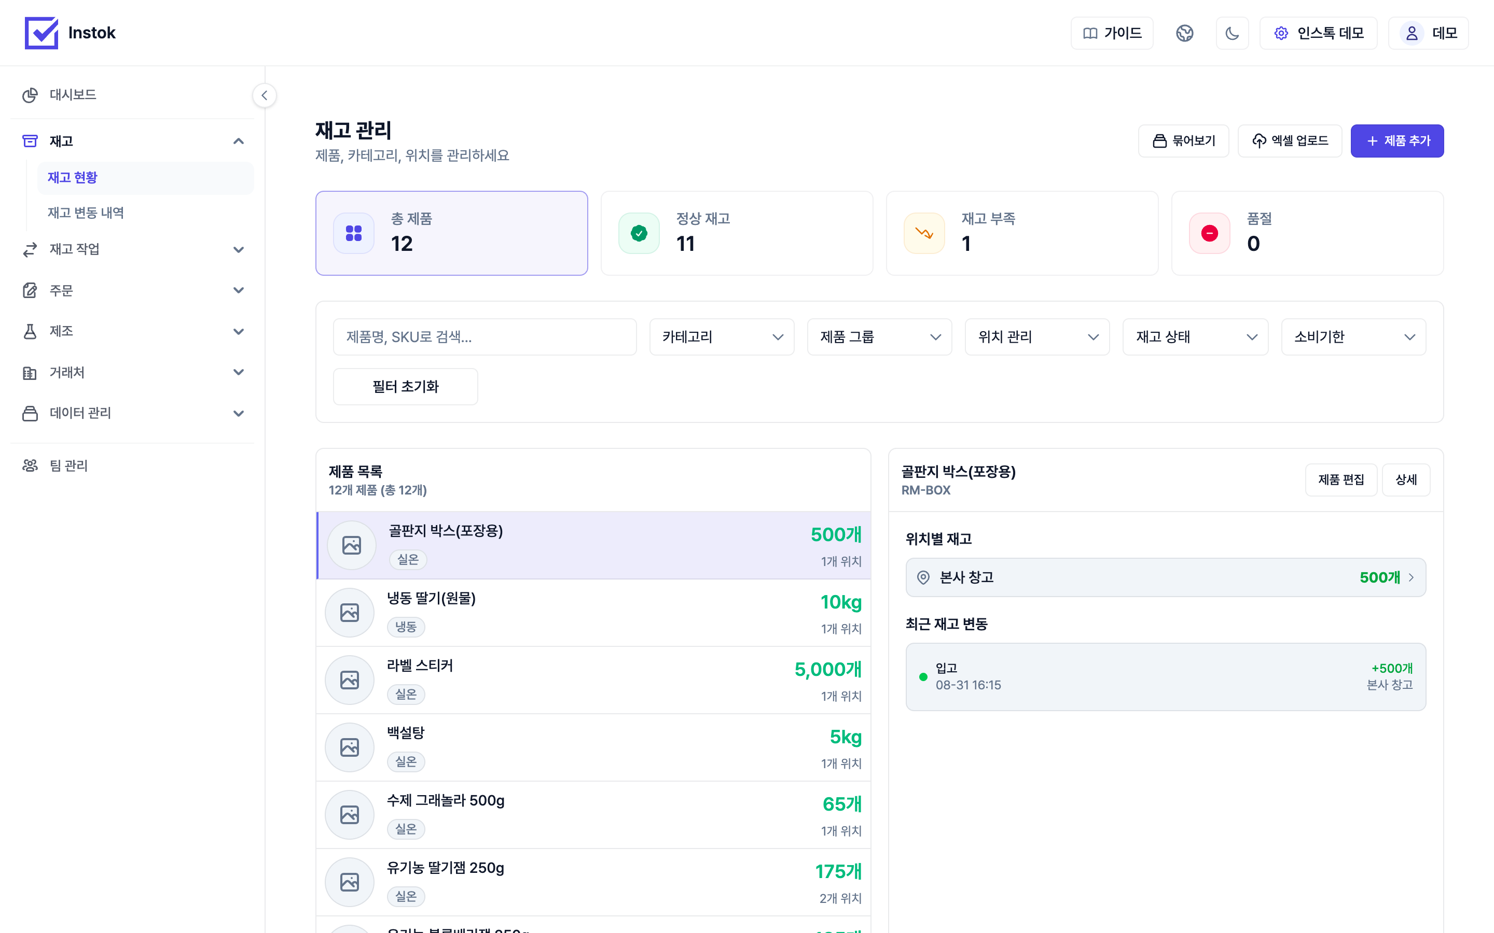This screenshot has height=933, width=1494.
Task: Collapse the 재고 sidebar section
Action: pos(132,142)
